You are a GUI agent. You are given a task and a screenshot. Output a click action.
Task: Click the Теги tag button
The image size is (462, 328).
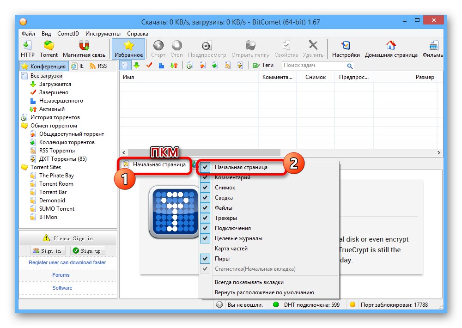coord(263,66)
